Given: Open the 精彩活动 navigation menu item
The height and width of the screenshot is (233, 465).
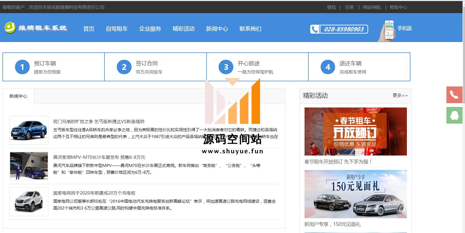Looking at the screenshot, I should click(x=184, y=29).
